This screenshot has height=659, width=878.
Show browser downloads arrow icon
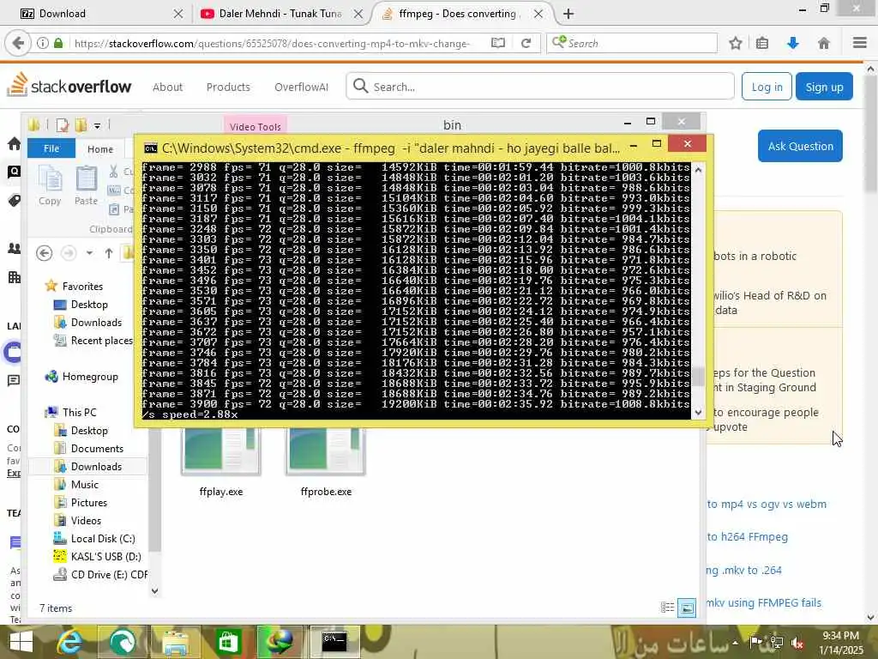(x=792, y=43)
